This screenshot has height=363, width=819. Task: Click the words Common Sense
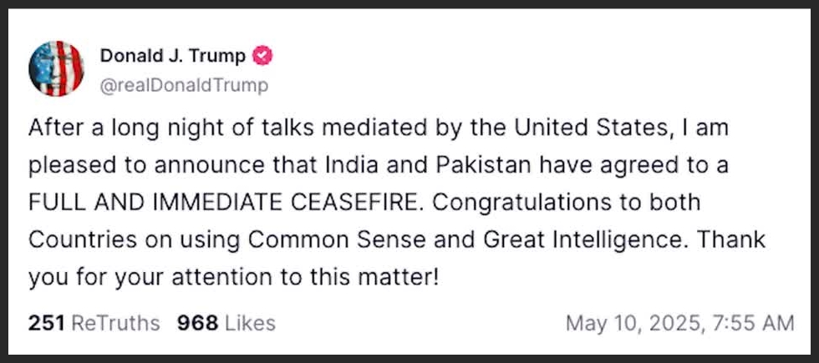[x=348, y=239]
